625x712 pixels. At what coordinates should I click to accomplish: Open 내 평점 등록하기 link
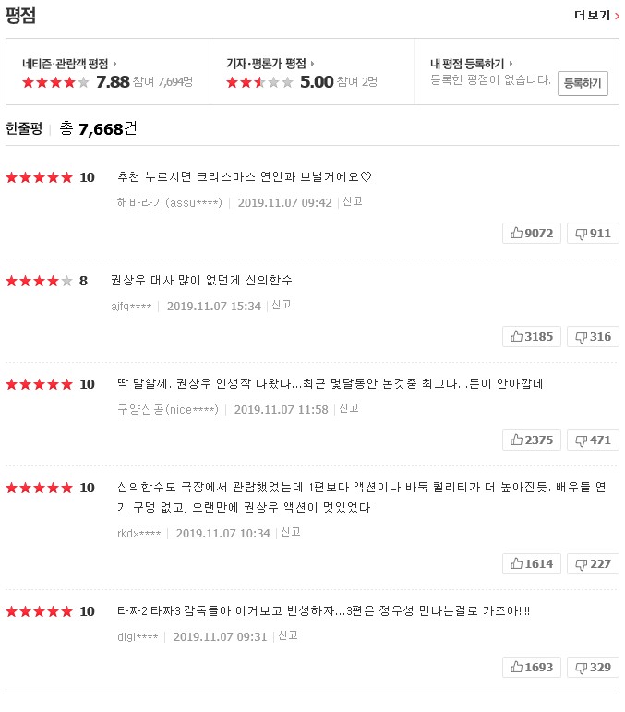tap(472, 64)
